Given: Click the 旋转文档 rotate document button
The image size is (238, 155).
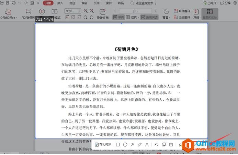Looking at the screenshot, I should 103,14.
